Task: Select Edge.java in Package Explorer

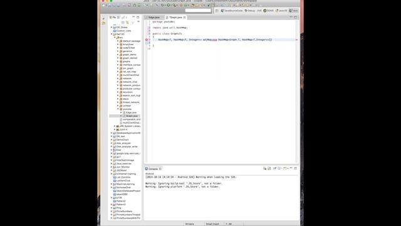Action: 130,112
